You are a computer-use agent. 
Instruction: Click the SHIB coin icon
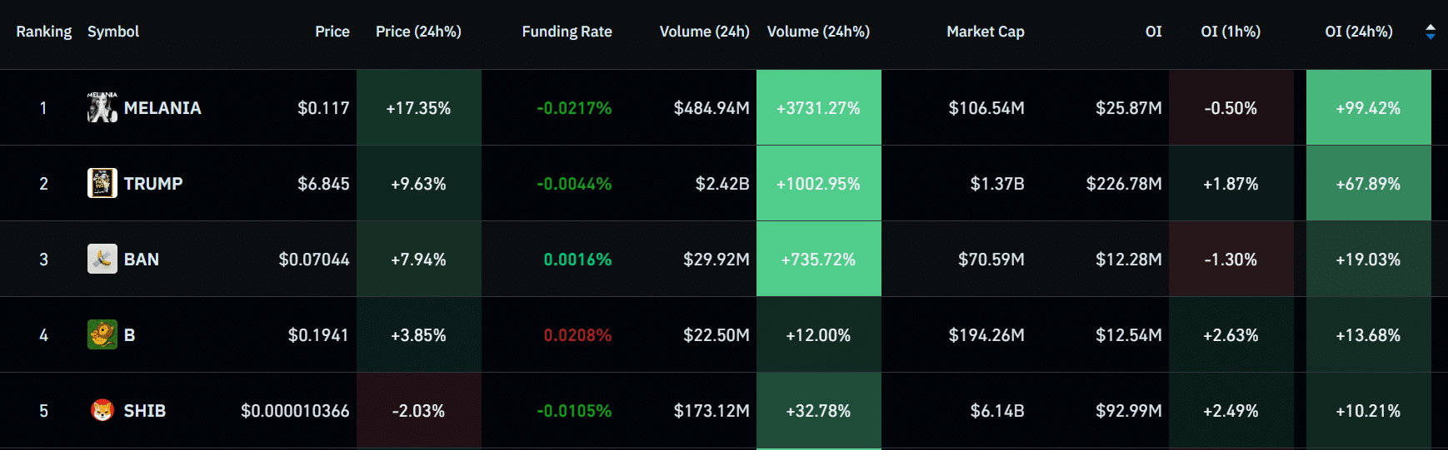(102, 411)
